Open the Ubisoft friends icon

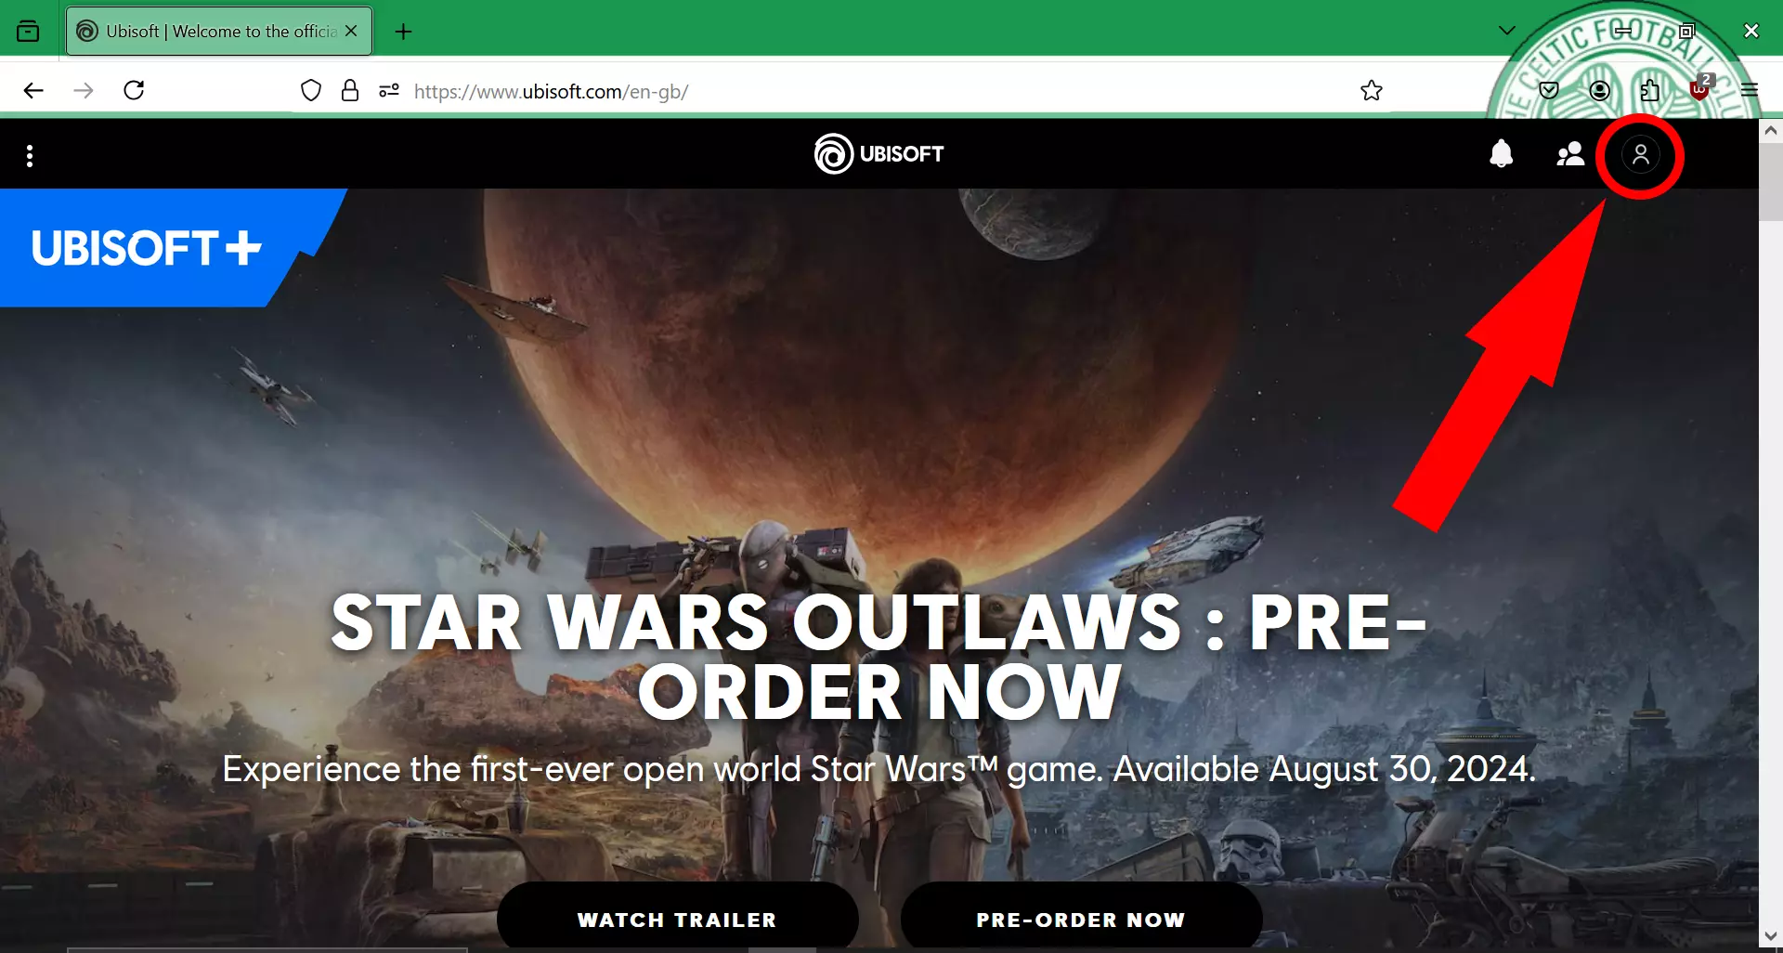click(1570, 154)
